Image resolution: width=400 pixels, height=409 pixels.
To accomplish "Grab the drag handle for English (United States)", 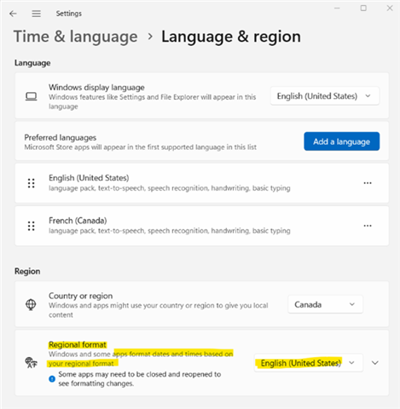I will tap(32, 183).
